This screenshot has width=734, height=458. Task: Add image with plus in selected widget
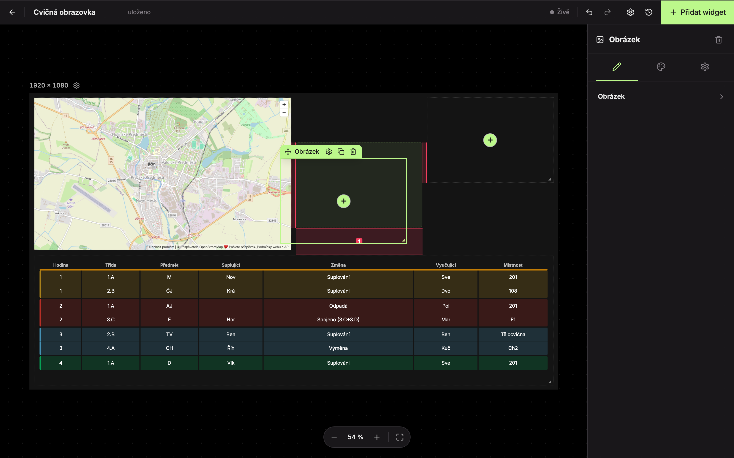[344, 201]
